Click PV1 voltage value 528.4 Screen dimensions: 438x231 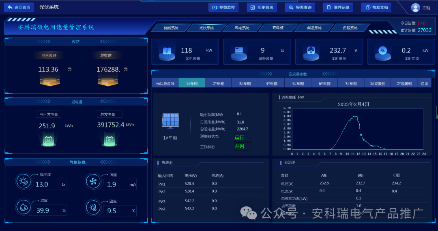coord(189,184)
